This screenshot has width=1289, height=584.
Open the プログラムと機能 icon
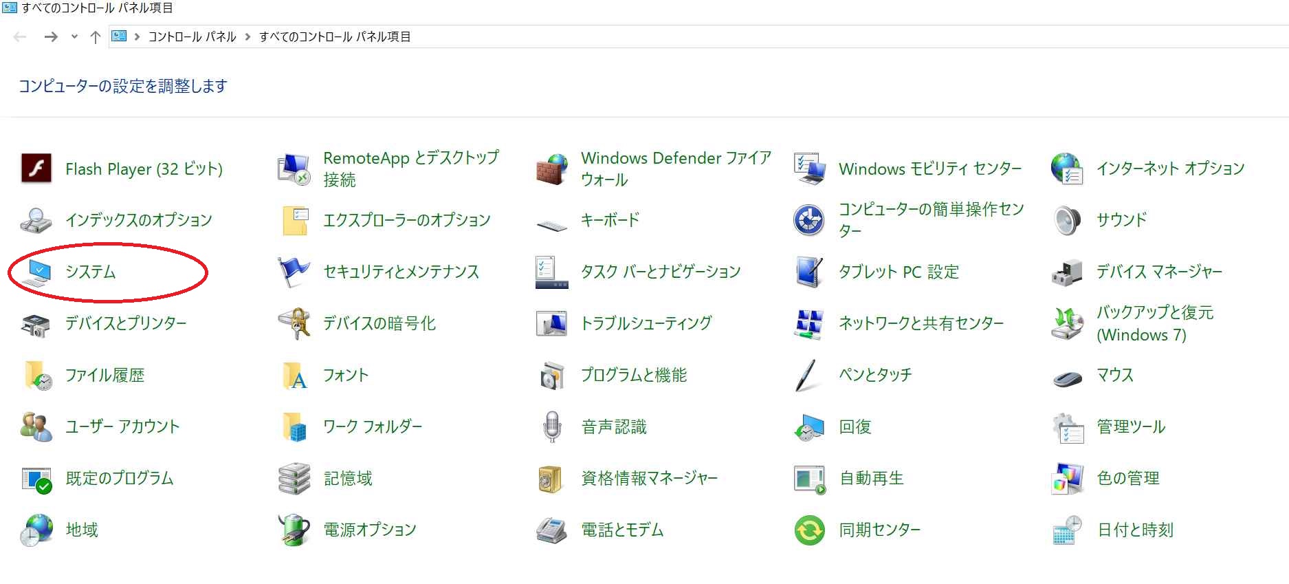551,376
